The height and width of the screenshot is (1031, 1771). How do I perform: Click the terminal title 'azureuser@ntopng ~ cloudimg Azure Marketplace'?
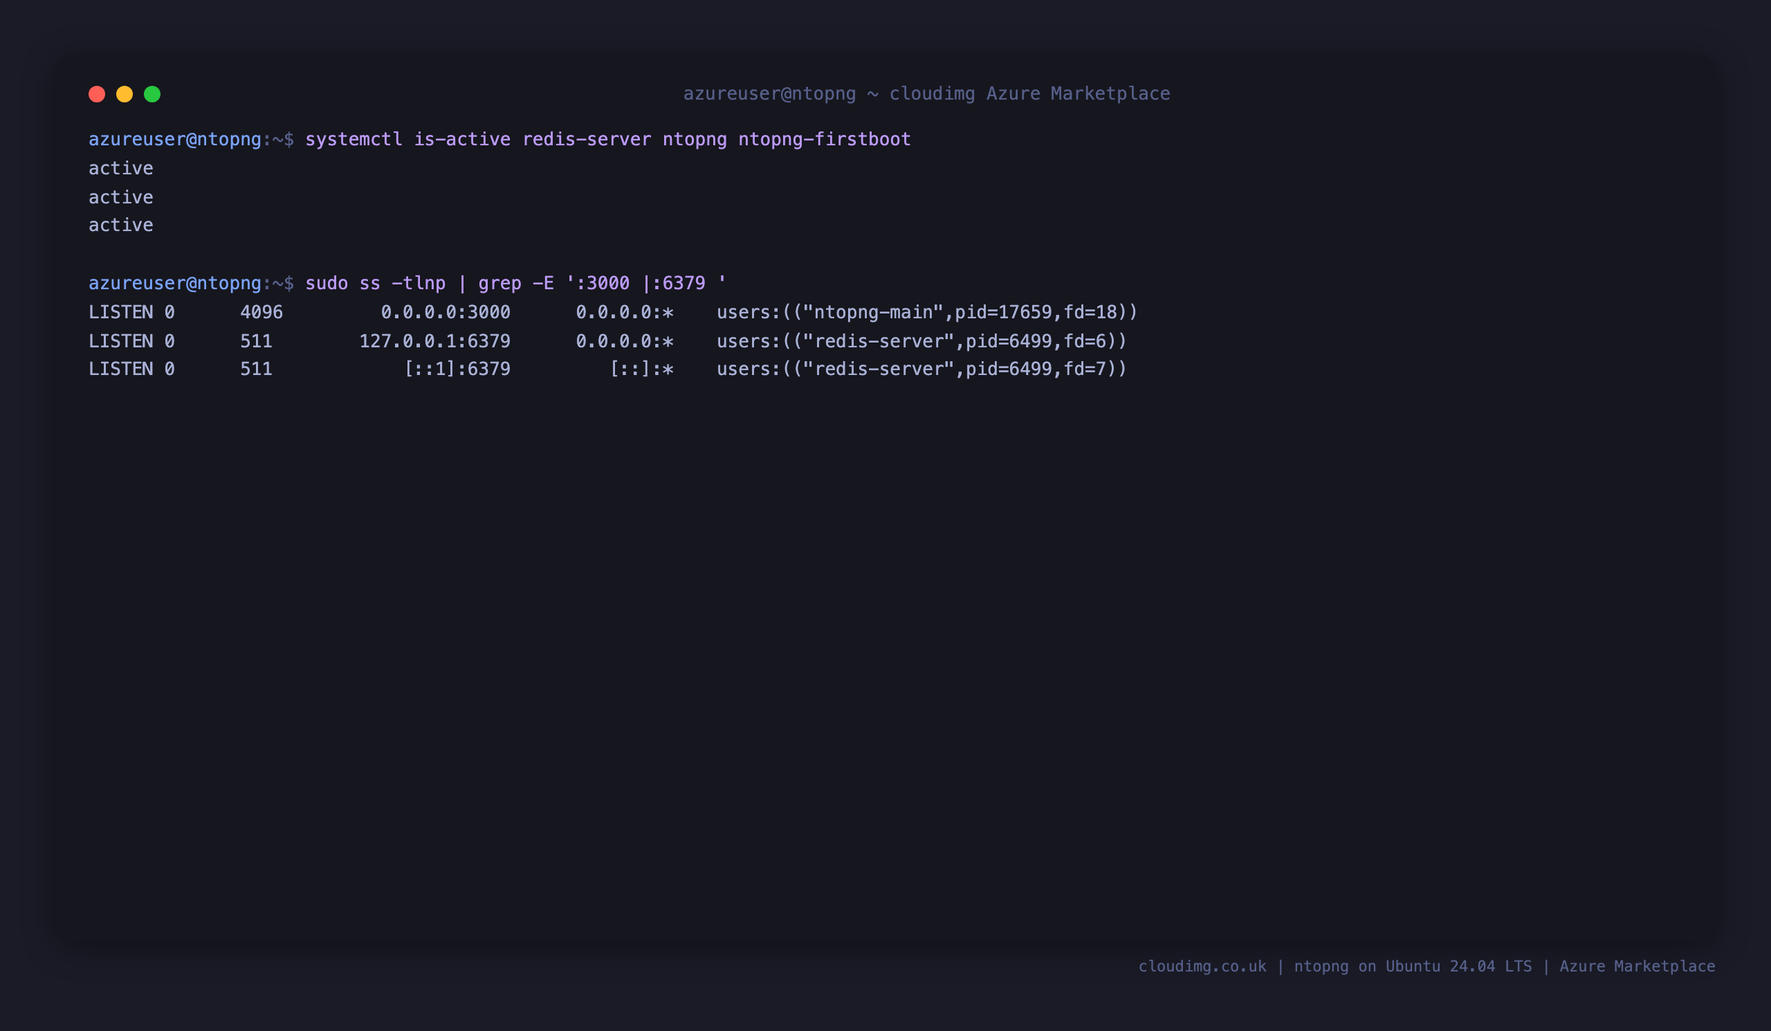pyautogui.click(x=927, y=93)
